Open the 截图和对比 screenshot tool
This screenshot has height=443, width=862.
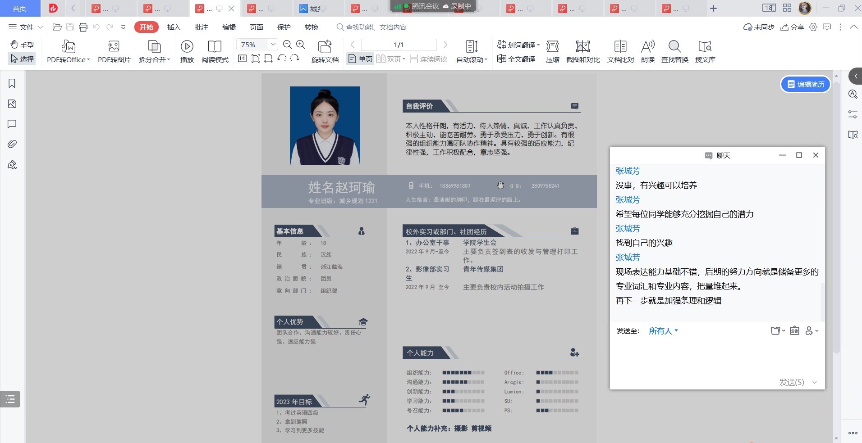tap(582, 51)
